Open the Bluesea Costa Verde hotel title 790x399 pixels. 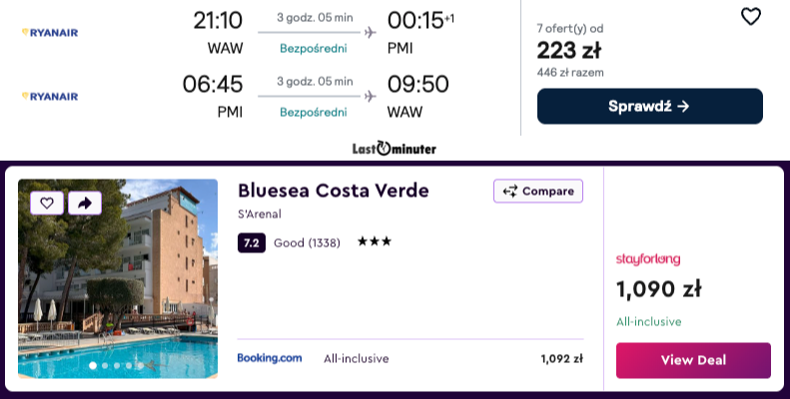tap(333, 191)
